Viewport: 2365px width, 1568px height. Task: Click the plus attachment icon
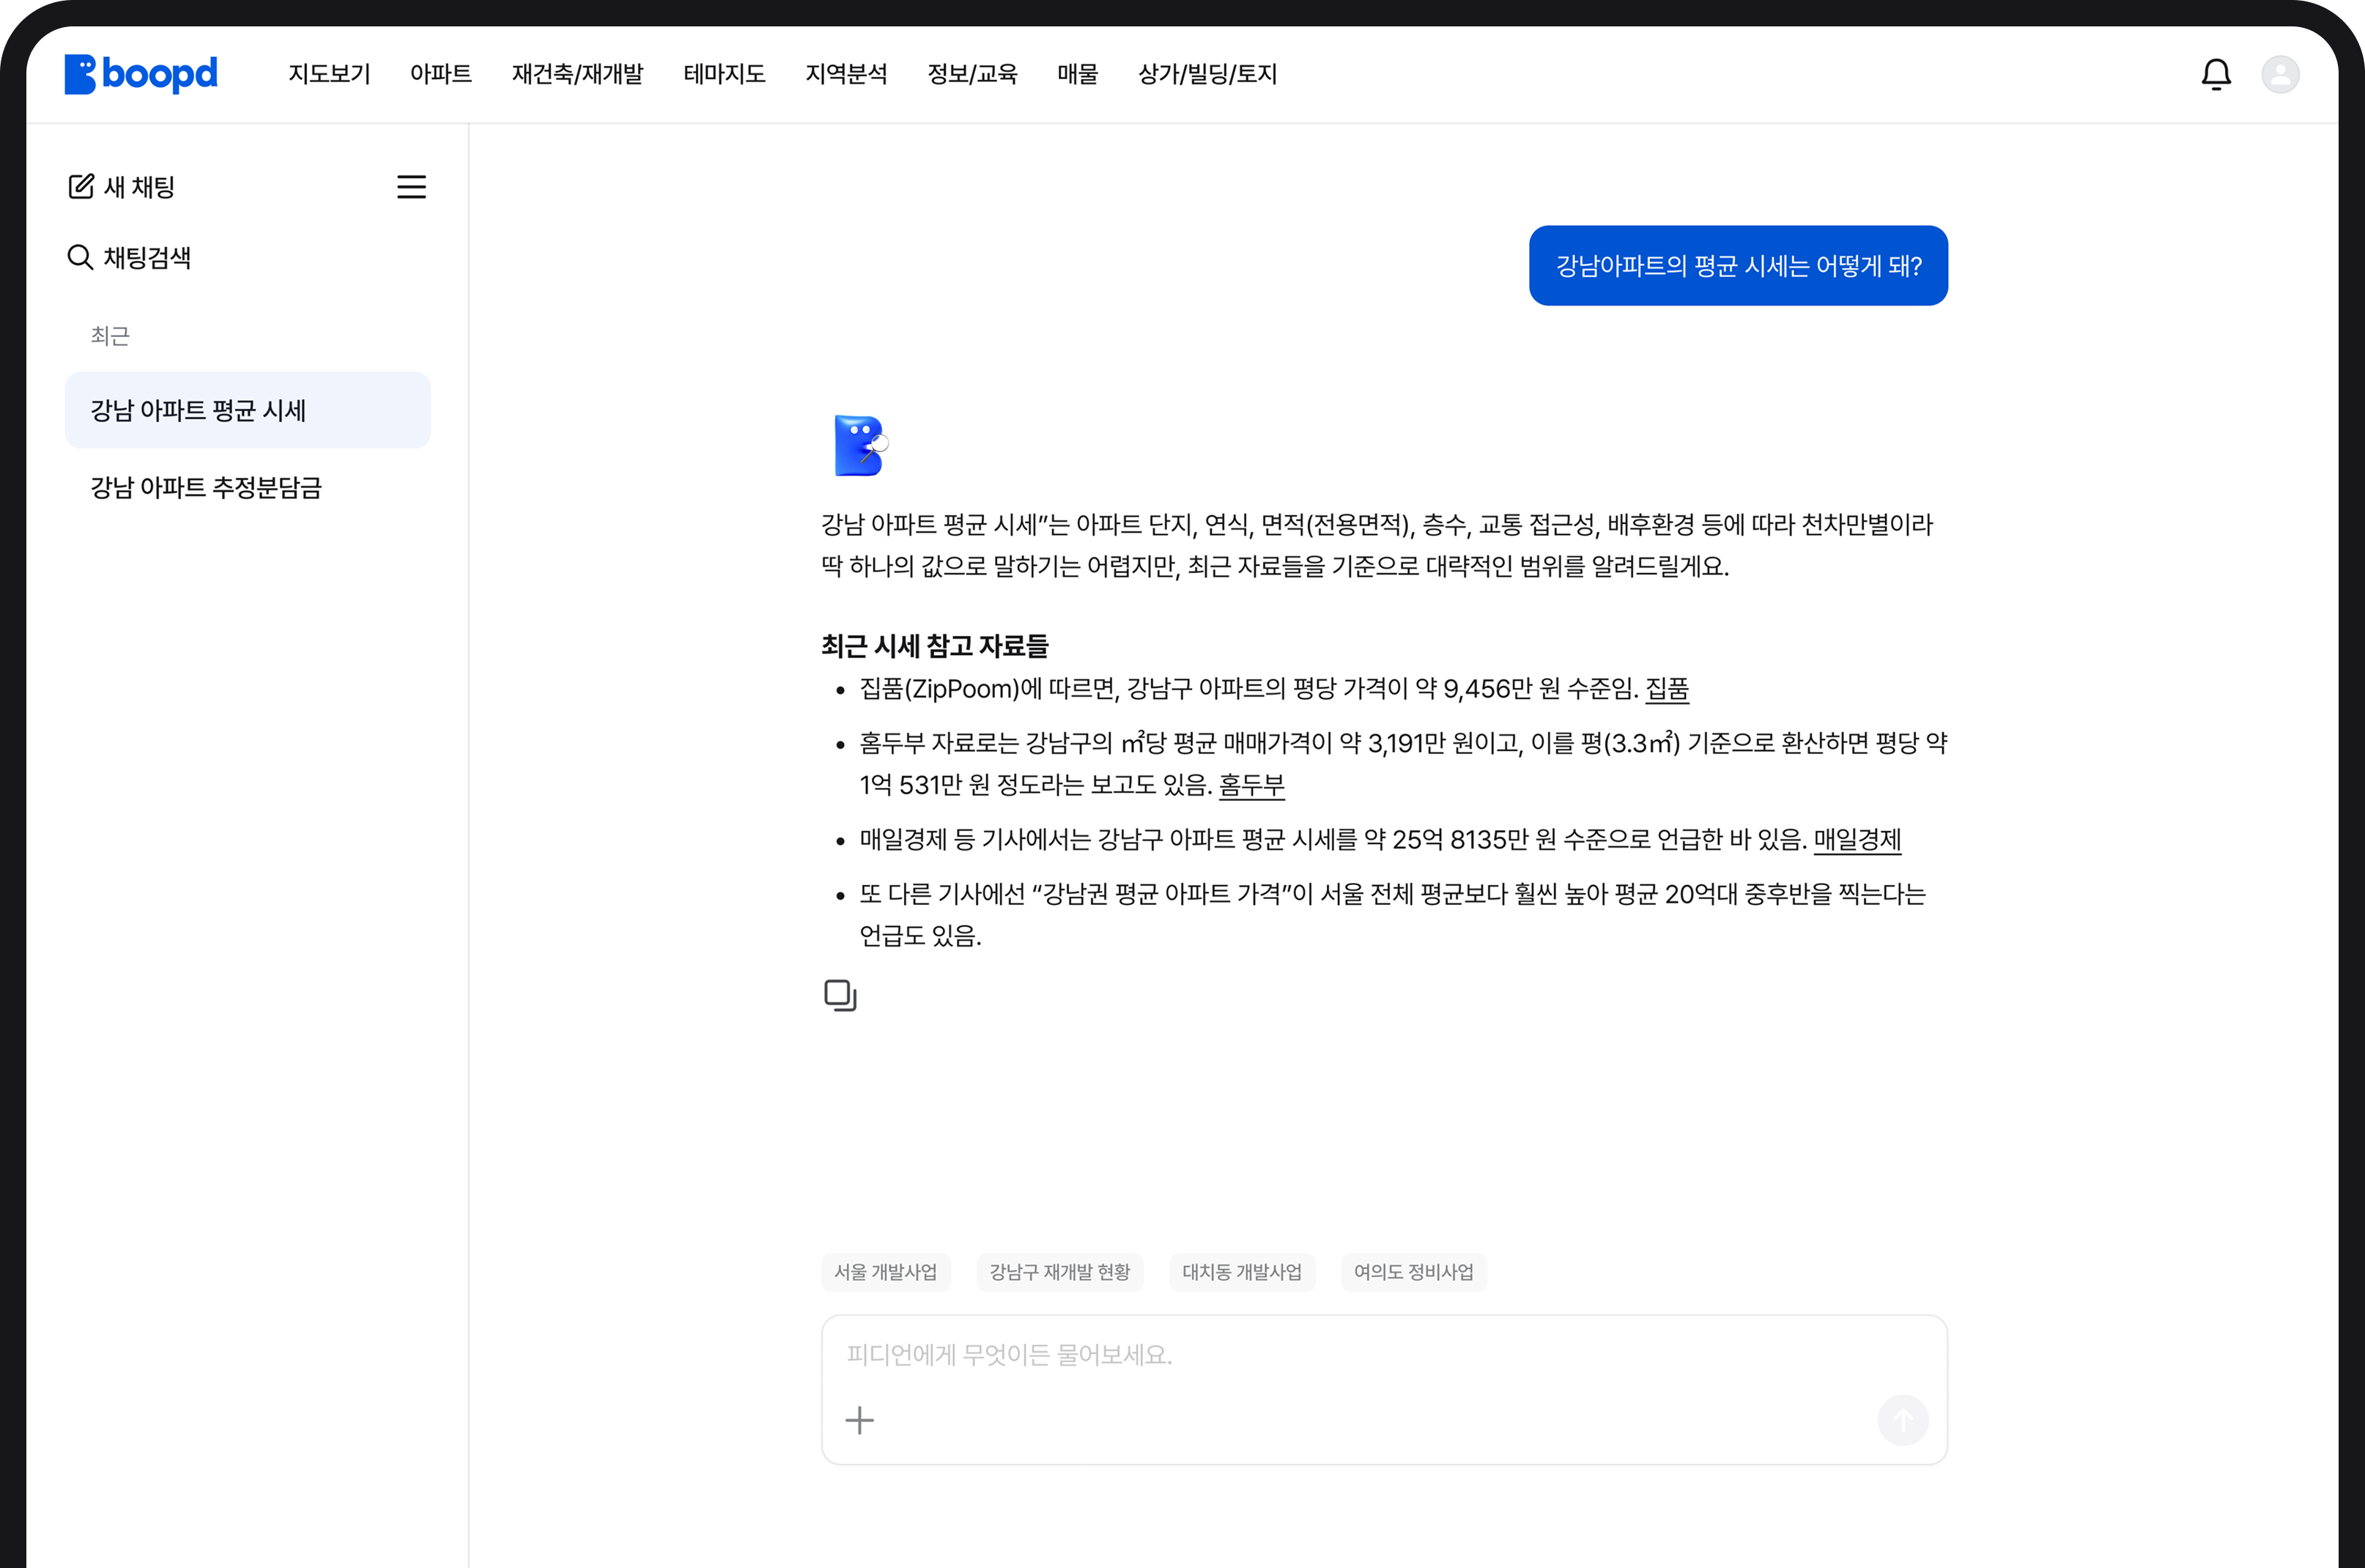tap(859, 1420)
